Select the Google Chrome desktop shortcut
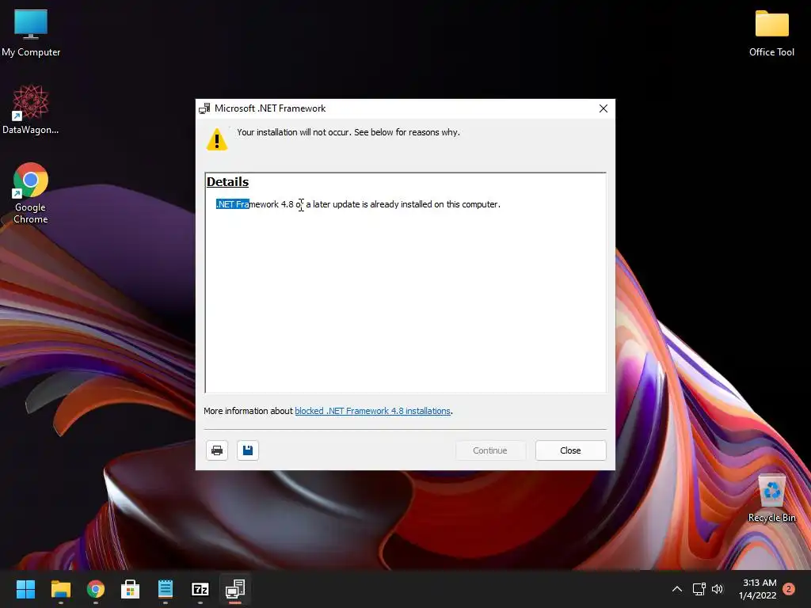The width and height of the screenshot is (811, 608). pyautogui.click(x=31, y=193)
